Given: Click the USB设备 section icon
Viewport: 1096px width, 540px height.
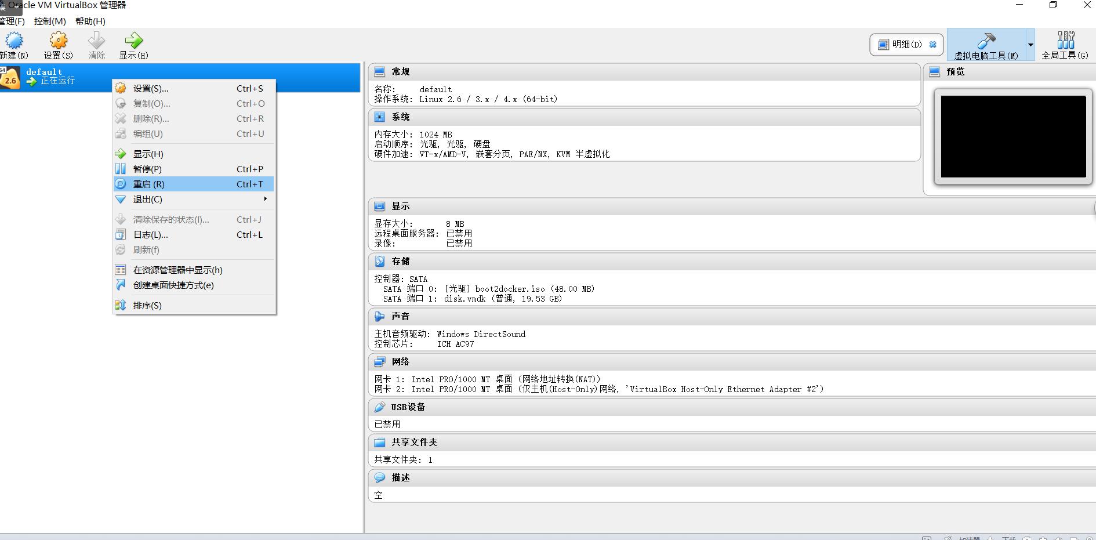Looking at the screenshot, I should click(381, 407).
